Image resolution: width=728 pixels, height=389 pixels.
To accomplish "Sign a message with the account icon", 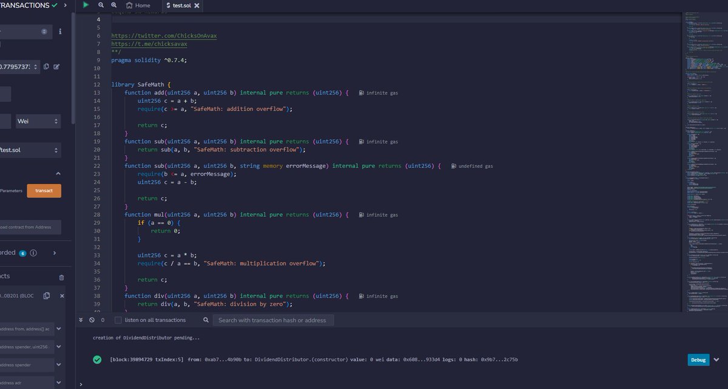I will point(56,67).
